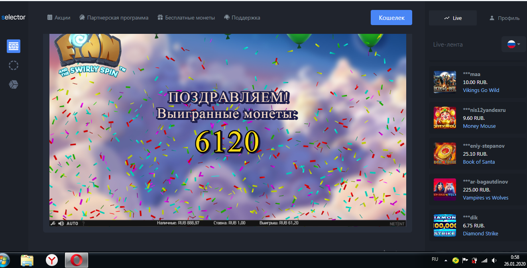Click the Кошелек button
The height and width of the screenshot is (268, 527).
click(x=391, y=18)
